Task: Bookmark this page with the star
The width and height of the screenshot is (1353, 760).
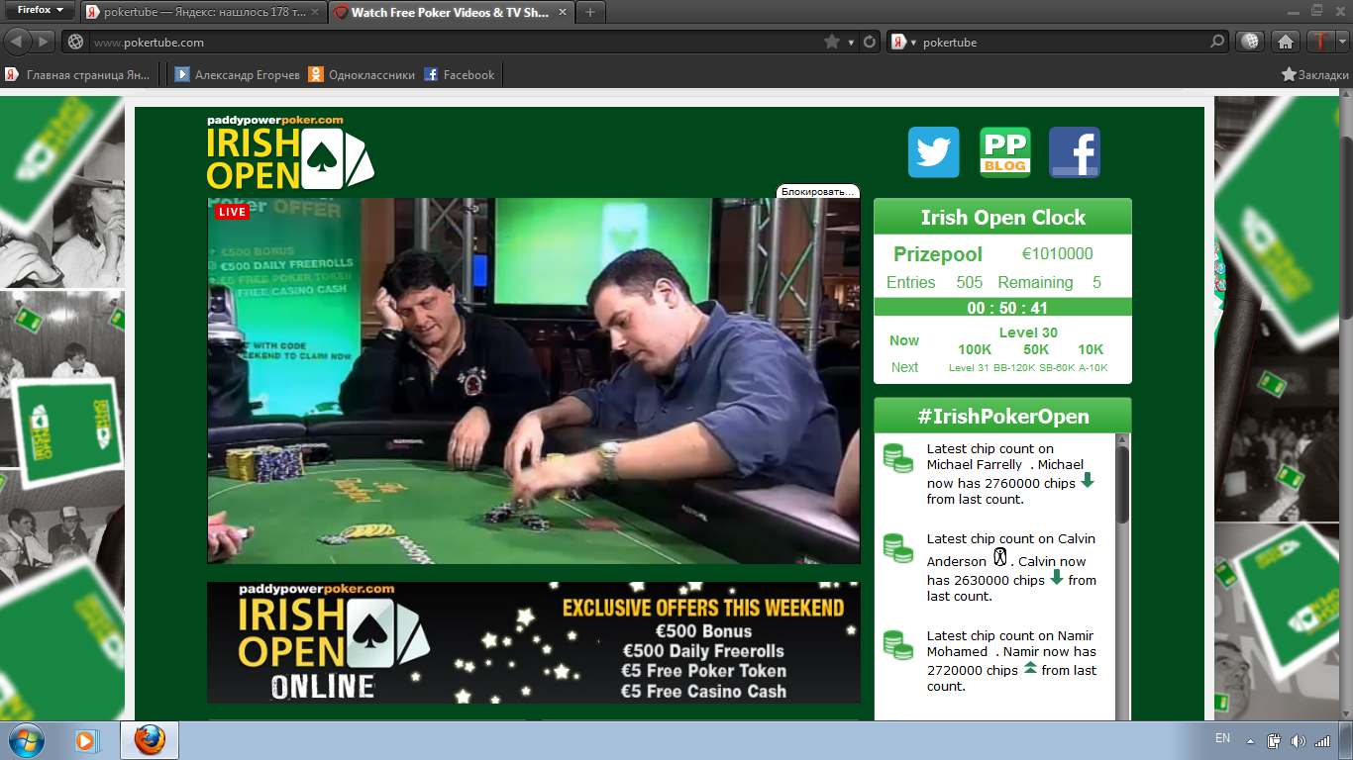Action: coord(832,42)
